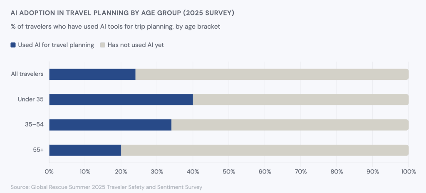Select the blue 35–54 bar segment
426x193 pixels.
110,125
